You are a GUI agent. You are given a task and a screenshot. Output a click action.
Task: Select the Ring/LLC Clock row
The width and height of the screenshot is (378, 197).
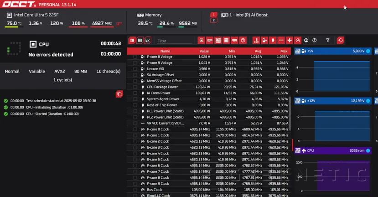pos(209,195)
